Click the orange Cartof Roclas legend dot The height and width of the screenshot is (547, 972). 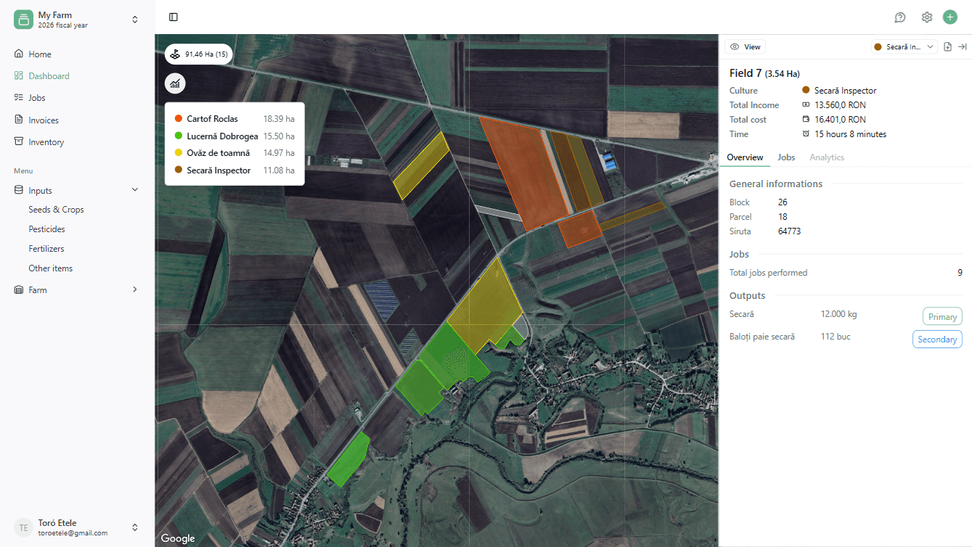tap(178, 119)
